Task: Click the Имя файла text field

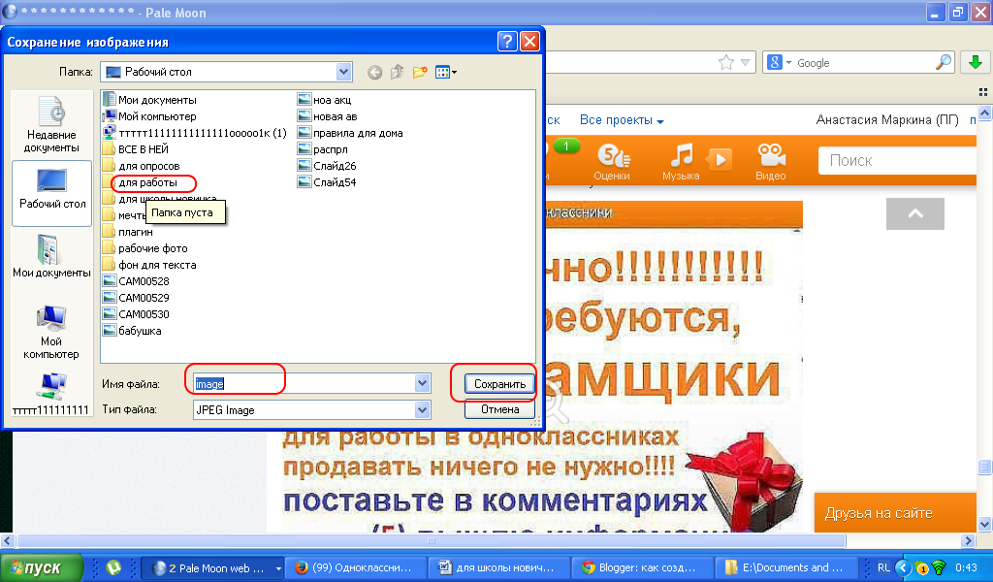Action: (x=304, y=383)
